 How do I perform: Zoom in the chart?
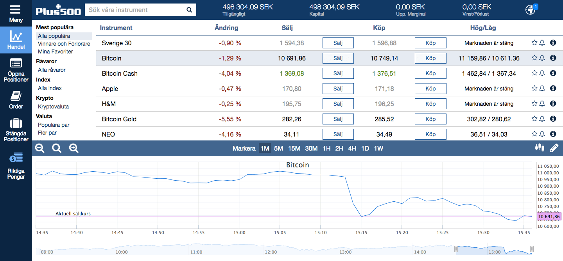point(74,148)
